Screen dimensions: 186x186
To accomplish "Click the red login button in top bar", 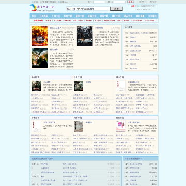I will point(130,2).
